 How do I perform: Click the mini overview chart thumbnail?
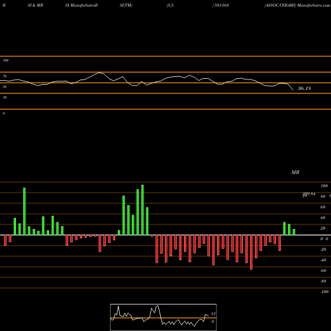click(x=164, y=317)
